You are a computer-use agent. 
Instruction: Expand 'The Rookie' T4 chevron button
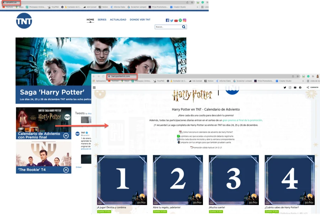[66, 170]
